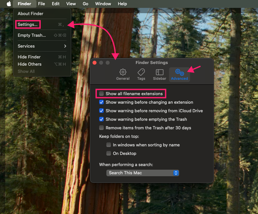Select Hide Finder menu item
The width and height of the screenshot is (258, 214).
(42, 57)
